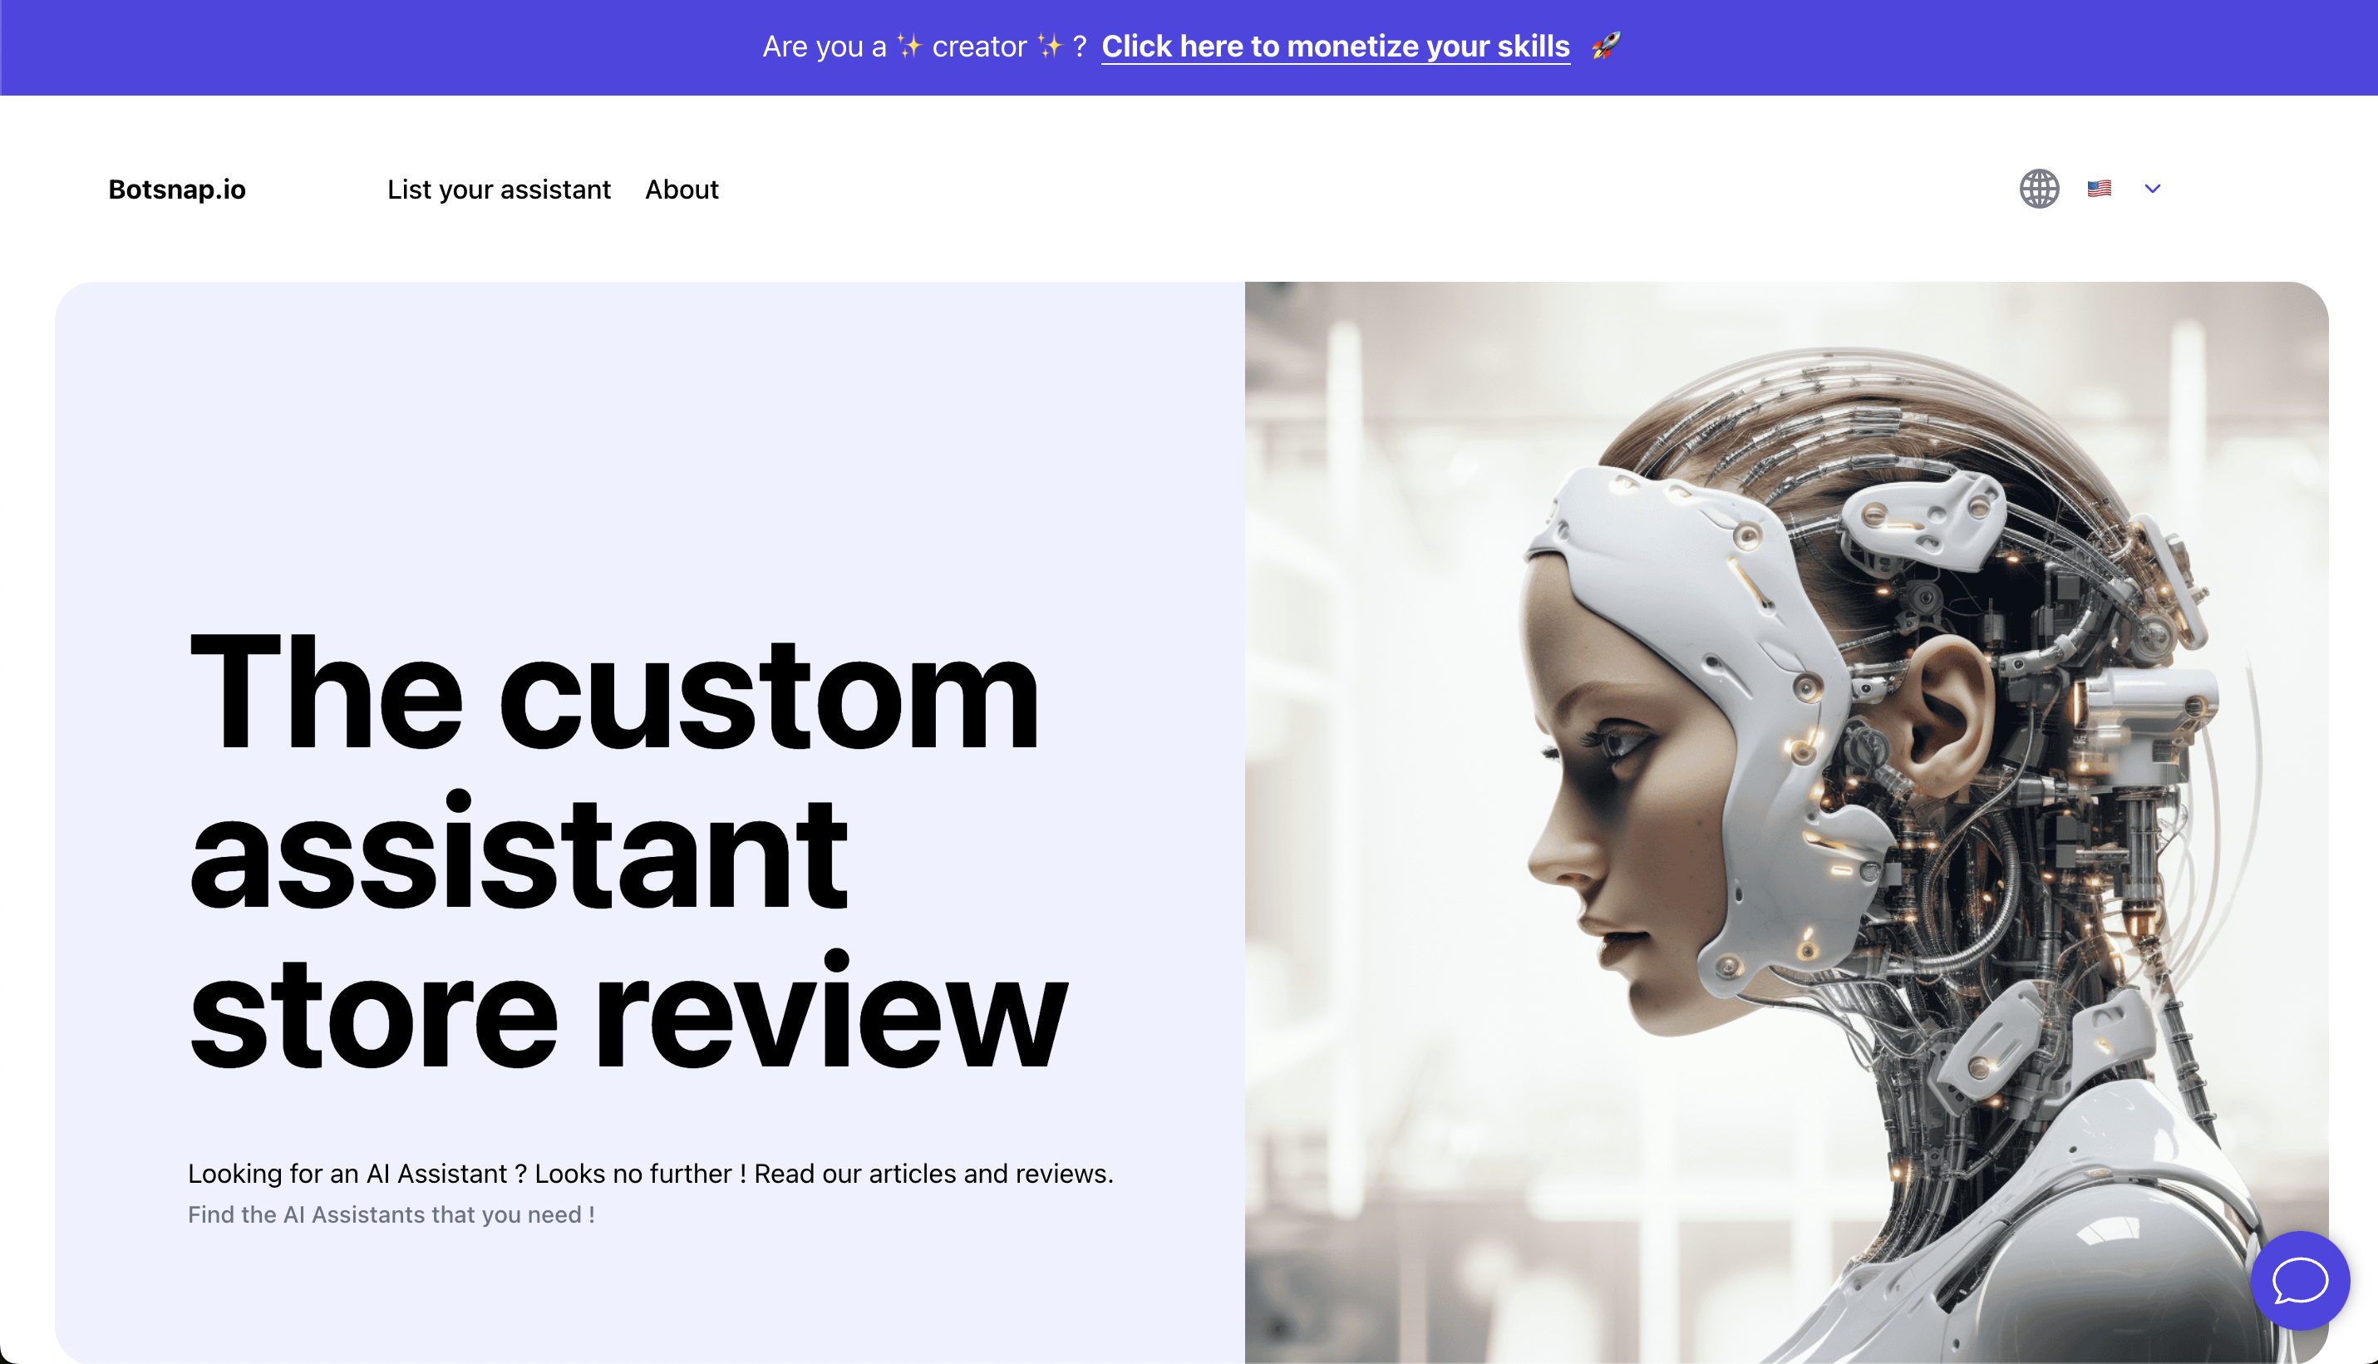Open the chat bubble widget

(2299, 1280)
